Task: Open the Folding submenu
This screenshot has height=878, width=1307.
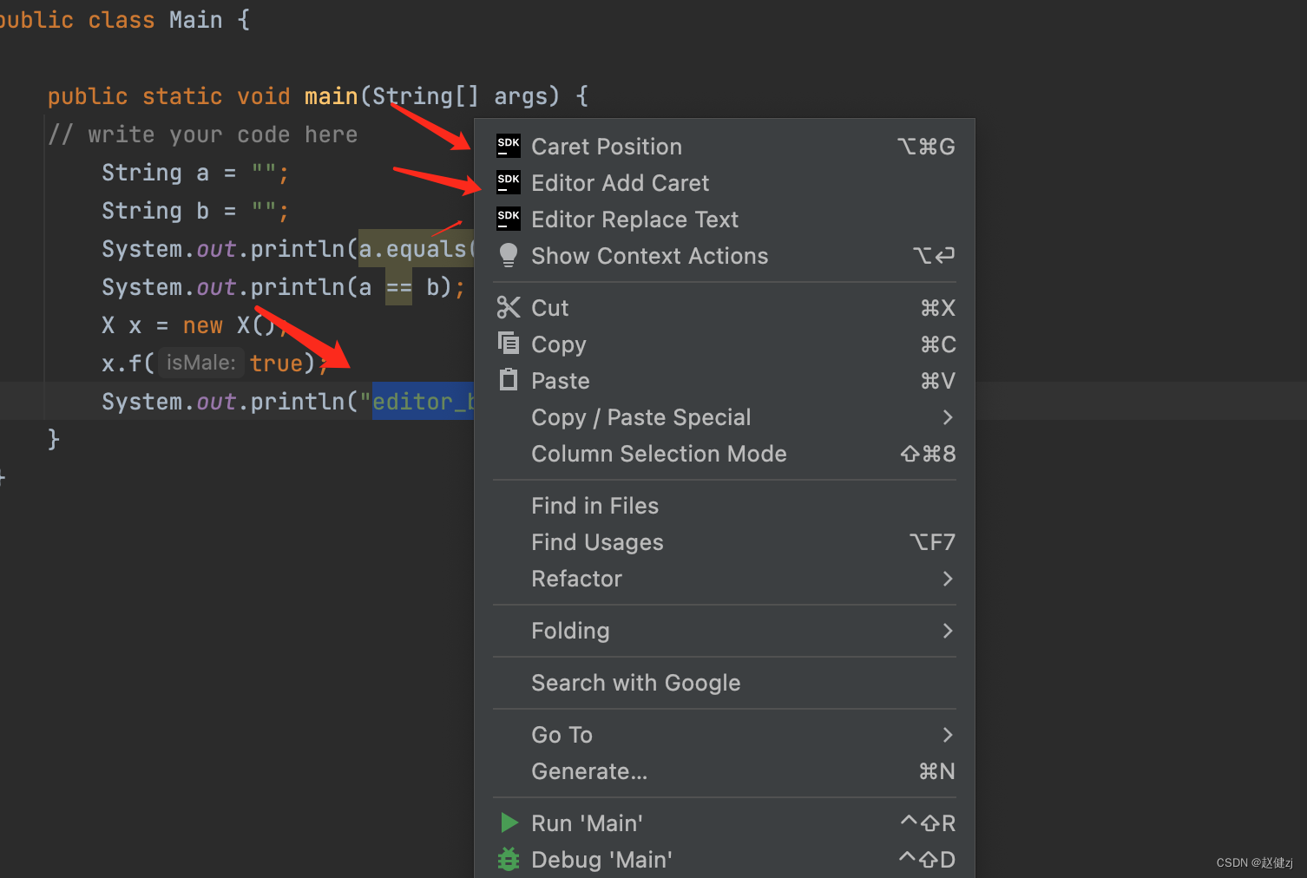Action: pos(725,631)
